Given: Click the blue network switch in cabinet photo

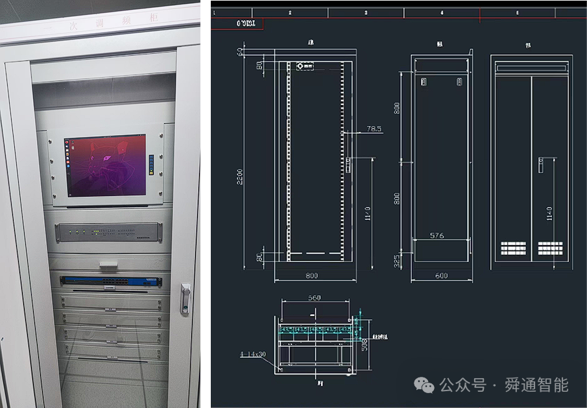Looking at the screenshot, I should [x=111, y=281].
